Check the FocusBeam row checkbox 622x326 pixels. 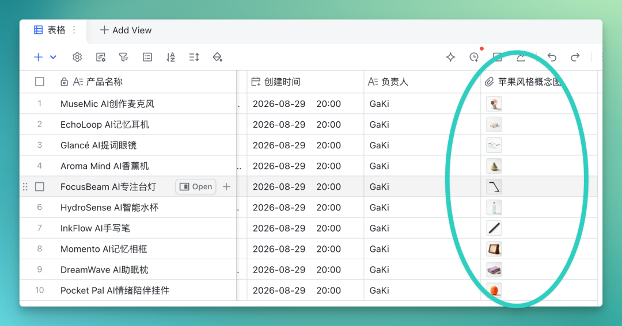point(40,186)
